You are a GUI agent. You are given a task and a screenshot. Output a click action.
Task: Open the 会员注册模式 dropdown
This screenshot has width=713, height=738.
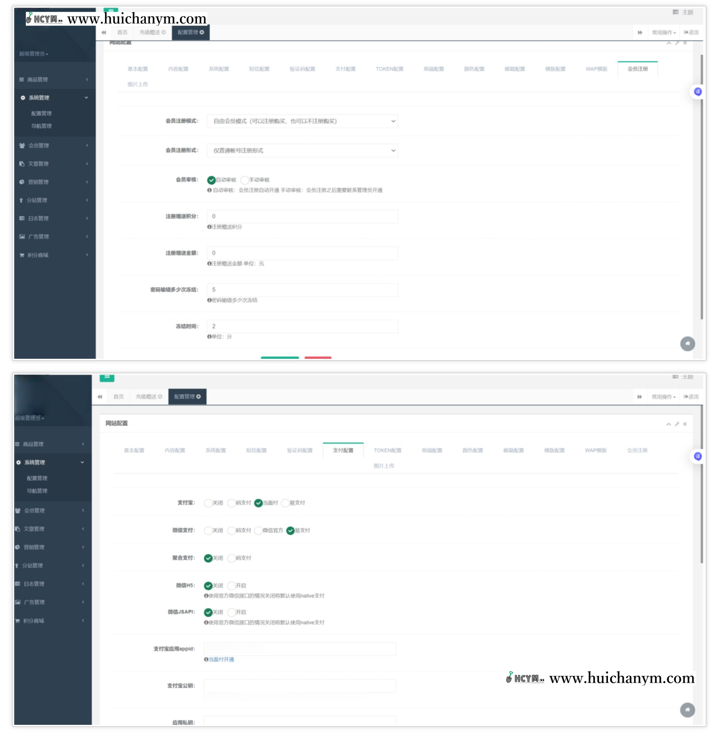pos(302,121)
